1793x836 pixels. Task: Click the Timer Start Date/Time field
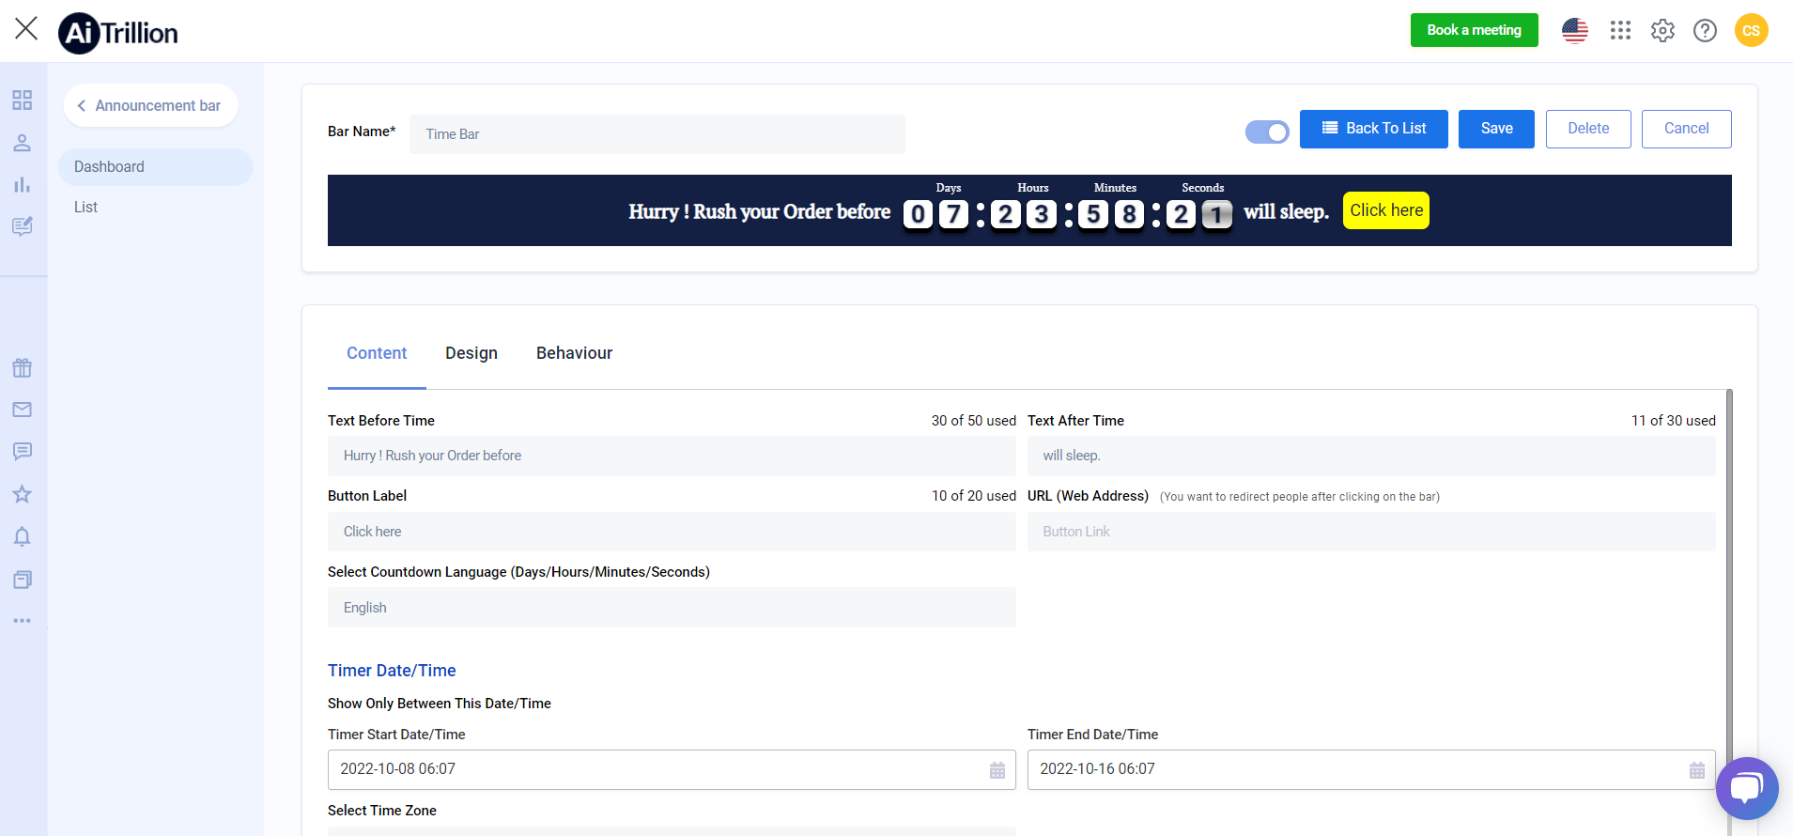point(672,769)
